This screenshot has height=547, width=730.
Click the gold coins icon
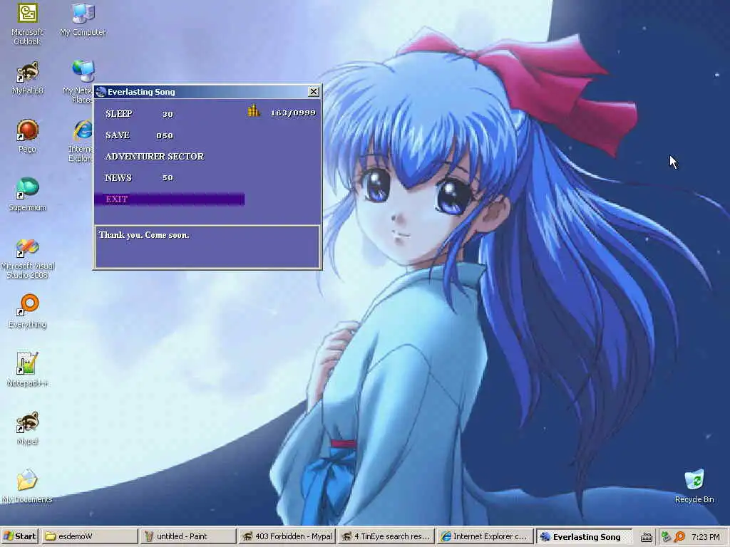(254, 110)
